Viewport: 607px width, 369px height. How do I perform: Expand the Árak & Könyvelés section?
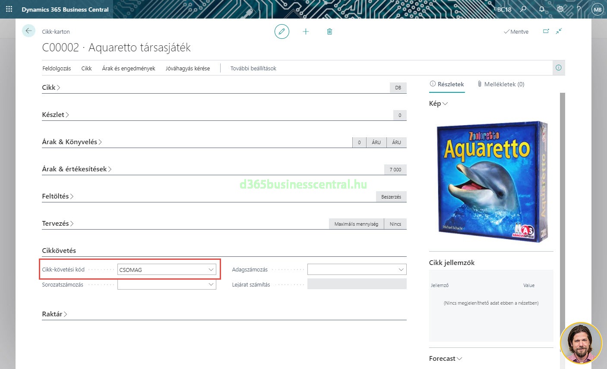[72, 142]
